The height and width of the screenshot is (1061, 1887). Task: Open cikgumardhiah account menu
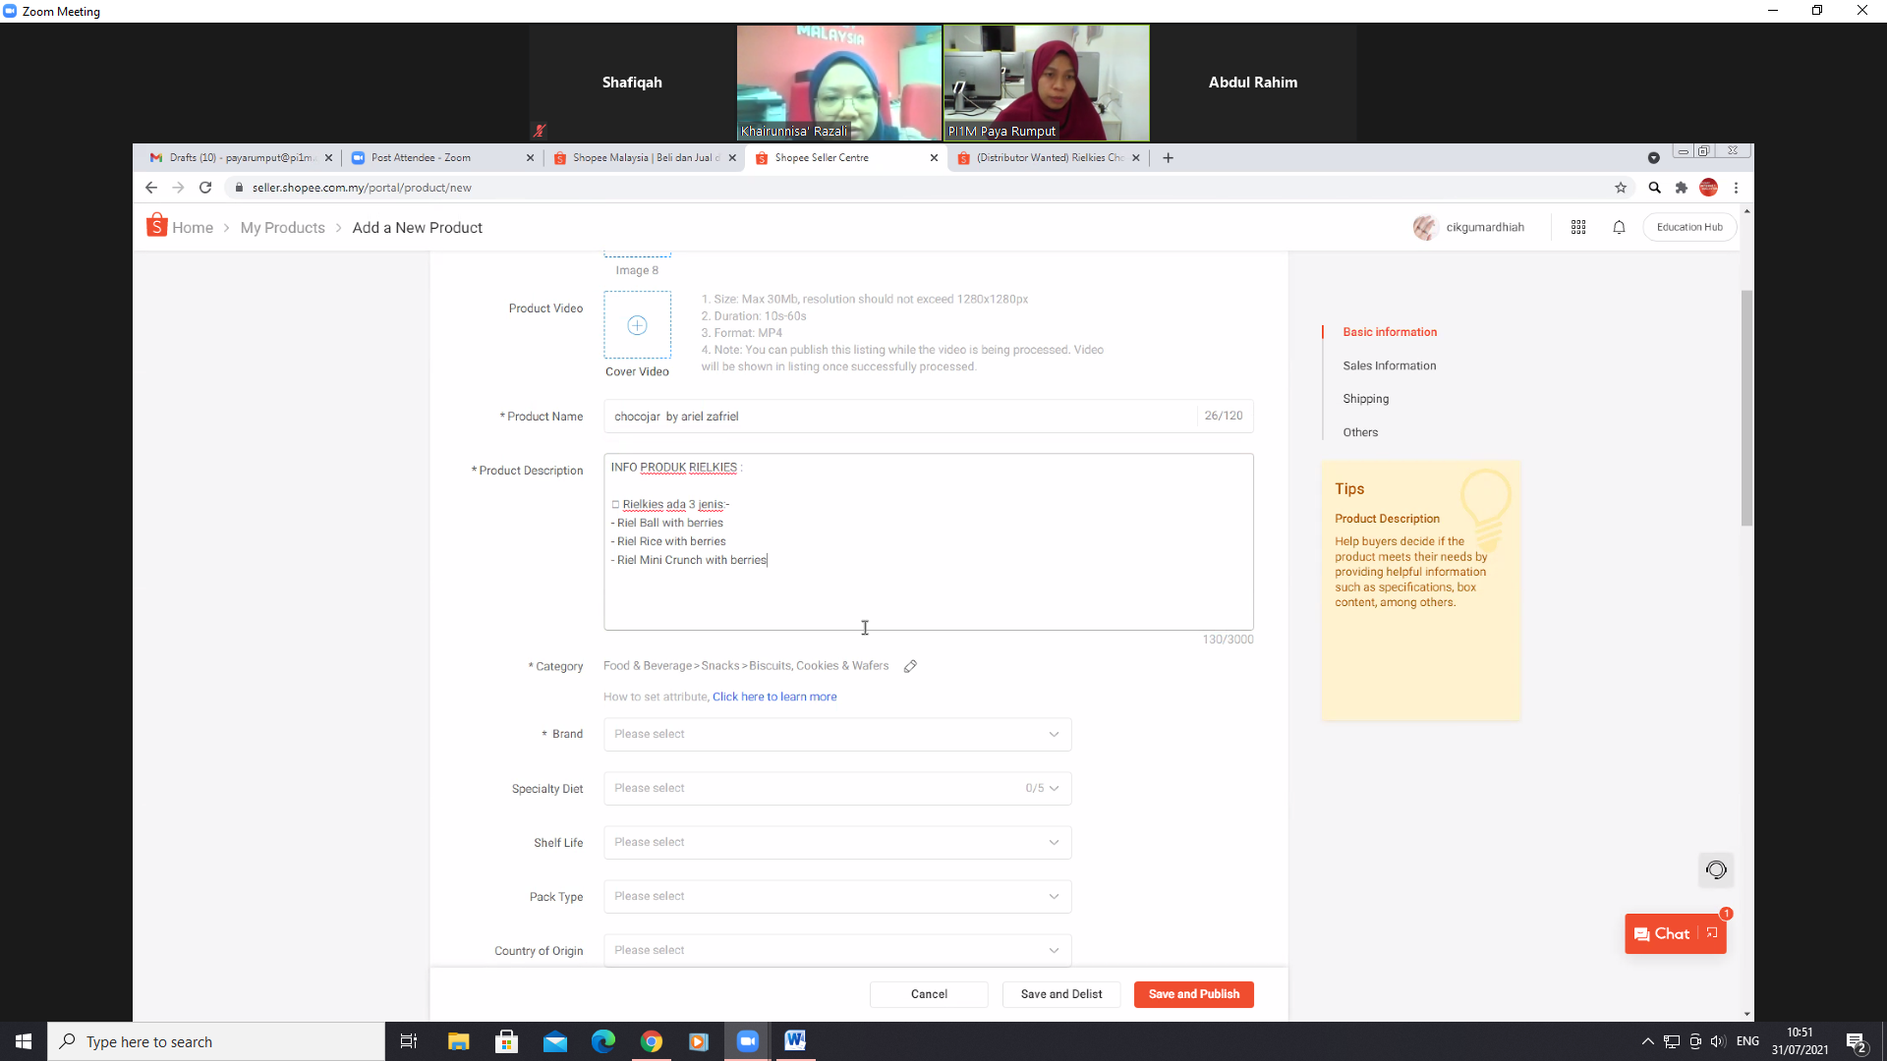coord(1469,227)
